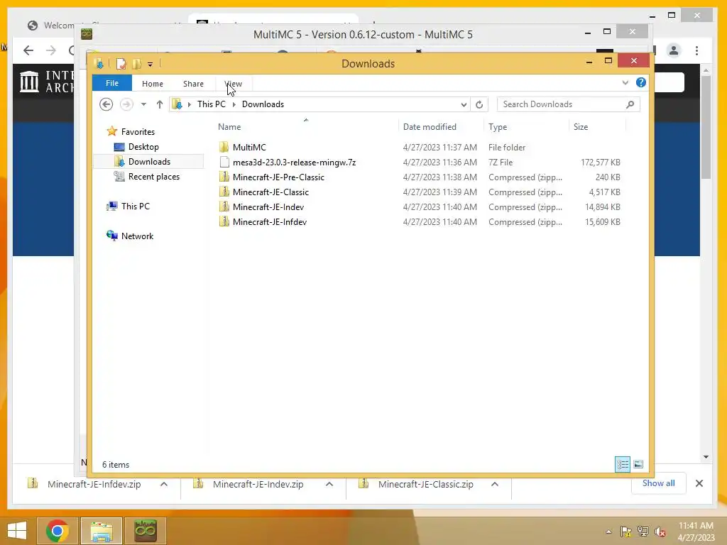Open Chrome from the taskbar

click(58, 531)
